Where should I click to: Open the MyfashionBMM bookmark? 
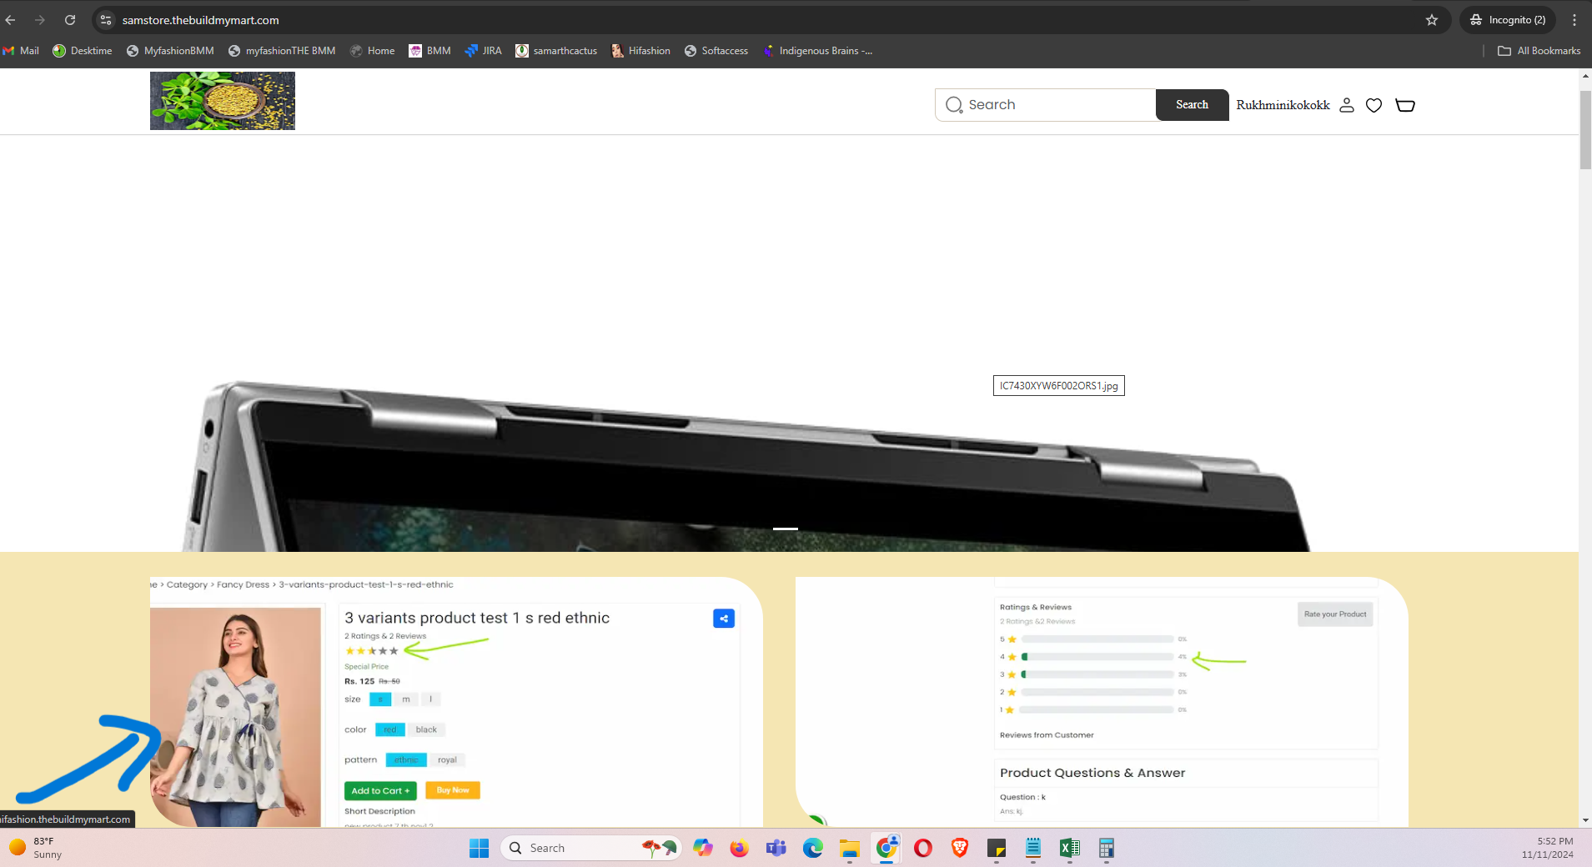click(x=170, y=51)
